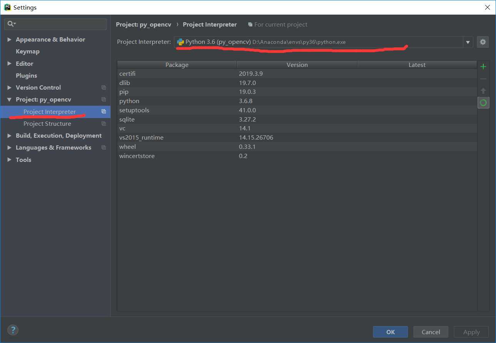The width and height of the screenshot is (496, 343).
Task: Click the Apply button
Action: (x=471, y=332)
